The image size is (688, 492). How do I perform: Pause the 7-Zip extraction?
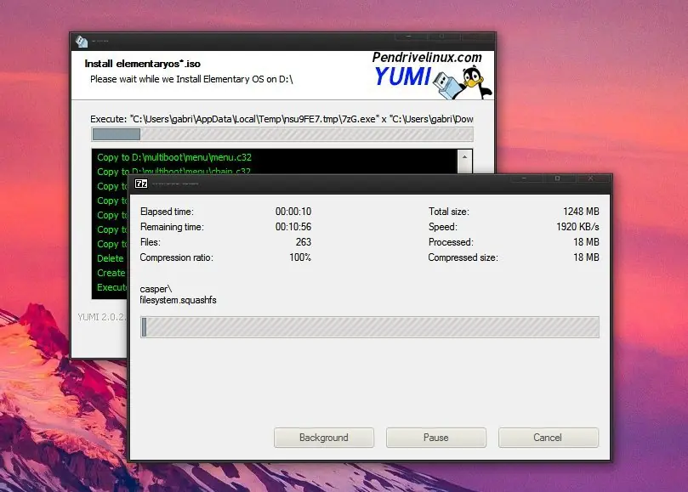[x=435, y=437]
